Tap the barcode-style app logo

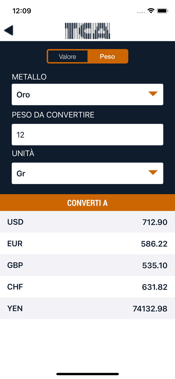click(x=87, y=31)
